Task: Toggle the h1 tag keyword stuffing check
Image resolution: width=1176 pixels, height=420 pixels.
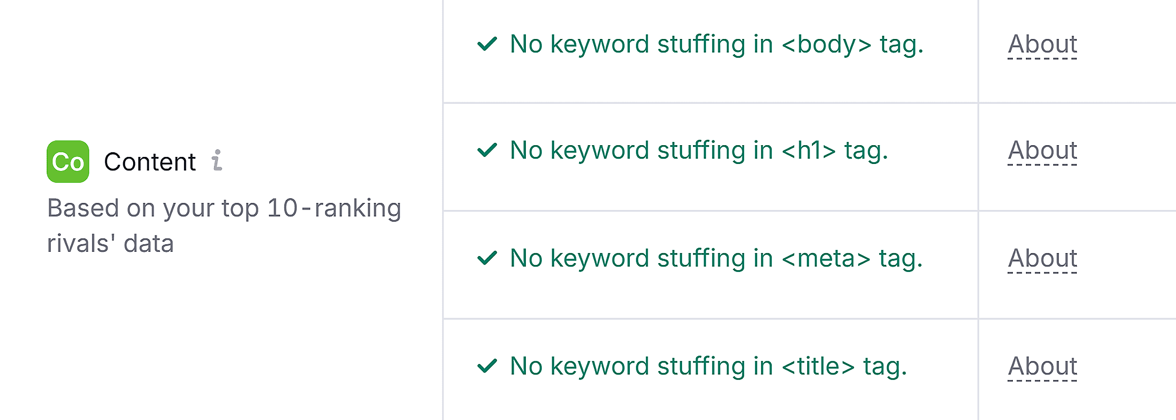Action: (x=486, y=150)
